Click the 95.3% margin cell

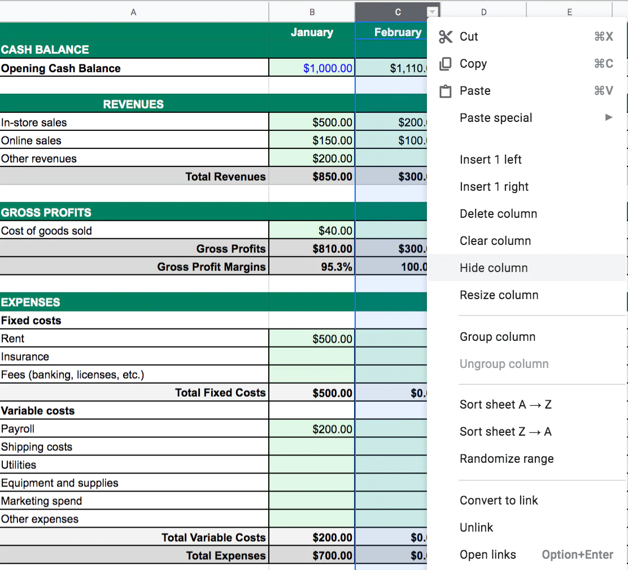312,266
